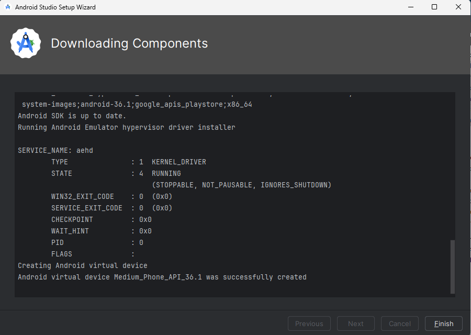Click the STOPPABLE, NOT_PAUSABLE, IGNORES_SHUTDOWN line
The height and width of the screenshot is (335, 471).
[241, 185]
